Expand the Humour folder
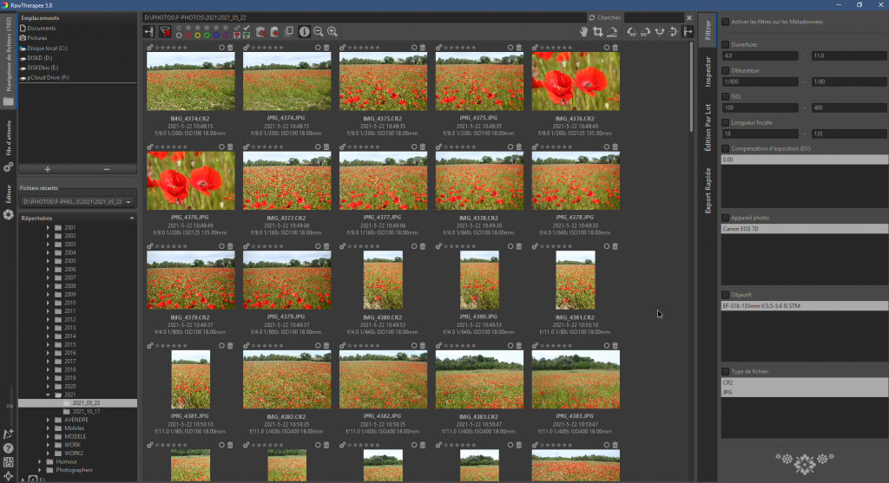The width and height of the screenshot is (889, 483). click(x=40, y=461)
